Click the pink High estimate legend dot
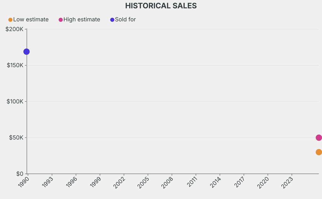The image size is (322, 199). pos(61,20)
